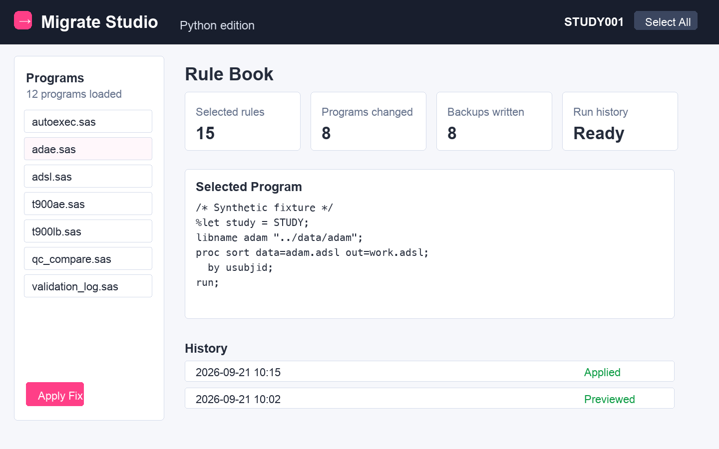Image resolution: width=719 pixels, height=449 pixels.
Task: Click the Rule Book heading
Action: pyautogui.click(x=229, y=74)
